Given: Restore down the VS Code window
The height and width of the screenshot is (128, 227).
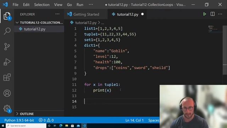Looking at the screenshot, I should point(206,5).
